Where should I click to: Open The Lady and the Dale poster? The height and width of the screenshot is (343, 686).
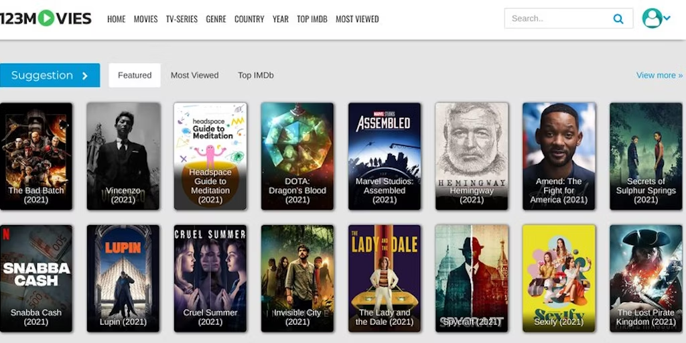[x=385, y=278]
